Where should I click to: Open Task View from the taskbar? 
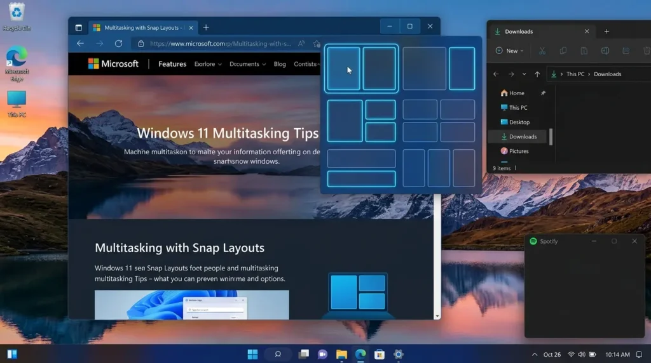[303, 354]
